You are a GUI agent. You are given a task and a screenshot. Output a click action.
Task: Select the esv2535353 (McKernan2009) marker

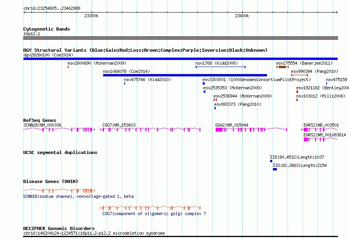point(204,92)
